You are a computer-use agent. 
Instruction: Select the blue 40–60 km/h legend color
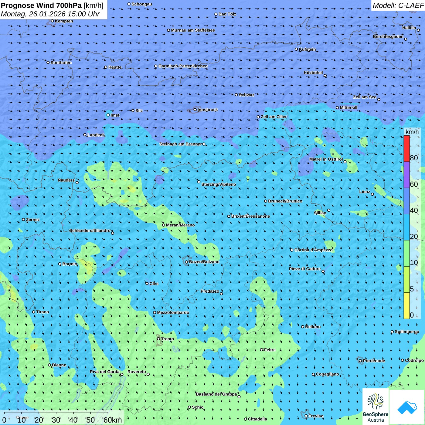pyautogui.click(x=406, y=201)
